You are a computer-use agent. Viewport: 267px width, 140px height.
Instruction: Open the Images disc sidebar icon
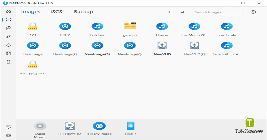tap(9, 20)
